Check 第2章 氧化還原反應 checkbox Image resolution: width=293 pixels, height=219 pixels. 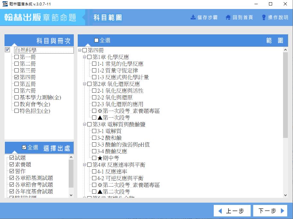89,84
